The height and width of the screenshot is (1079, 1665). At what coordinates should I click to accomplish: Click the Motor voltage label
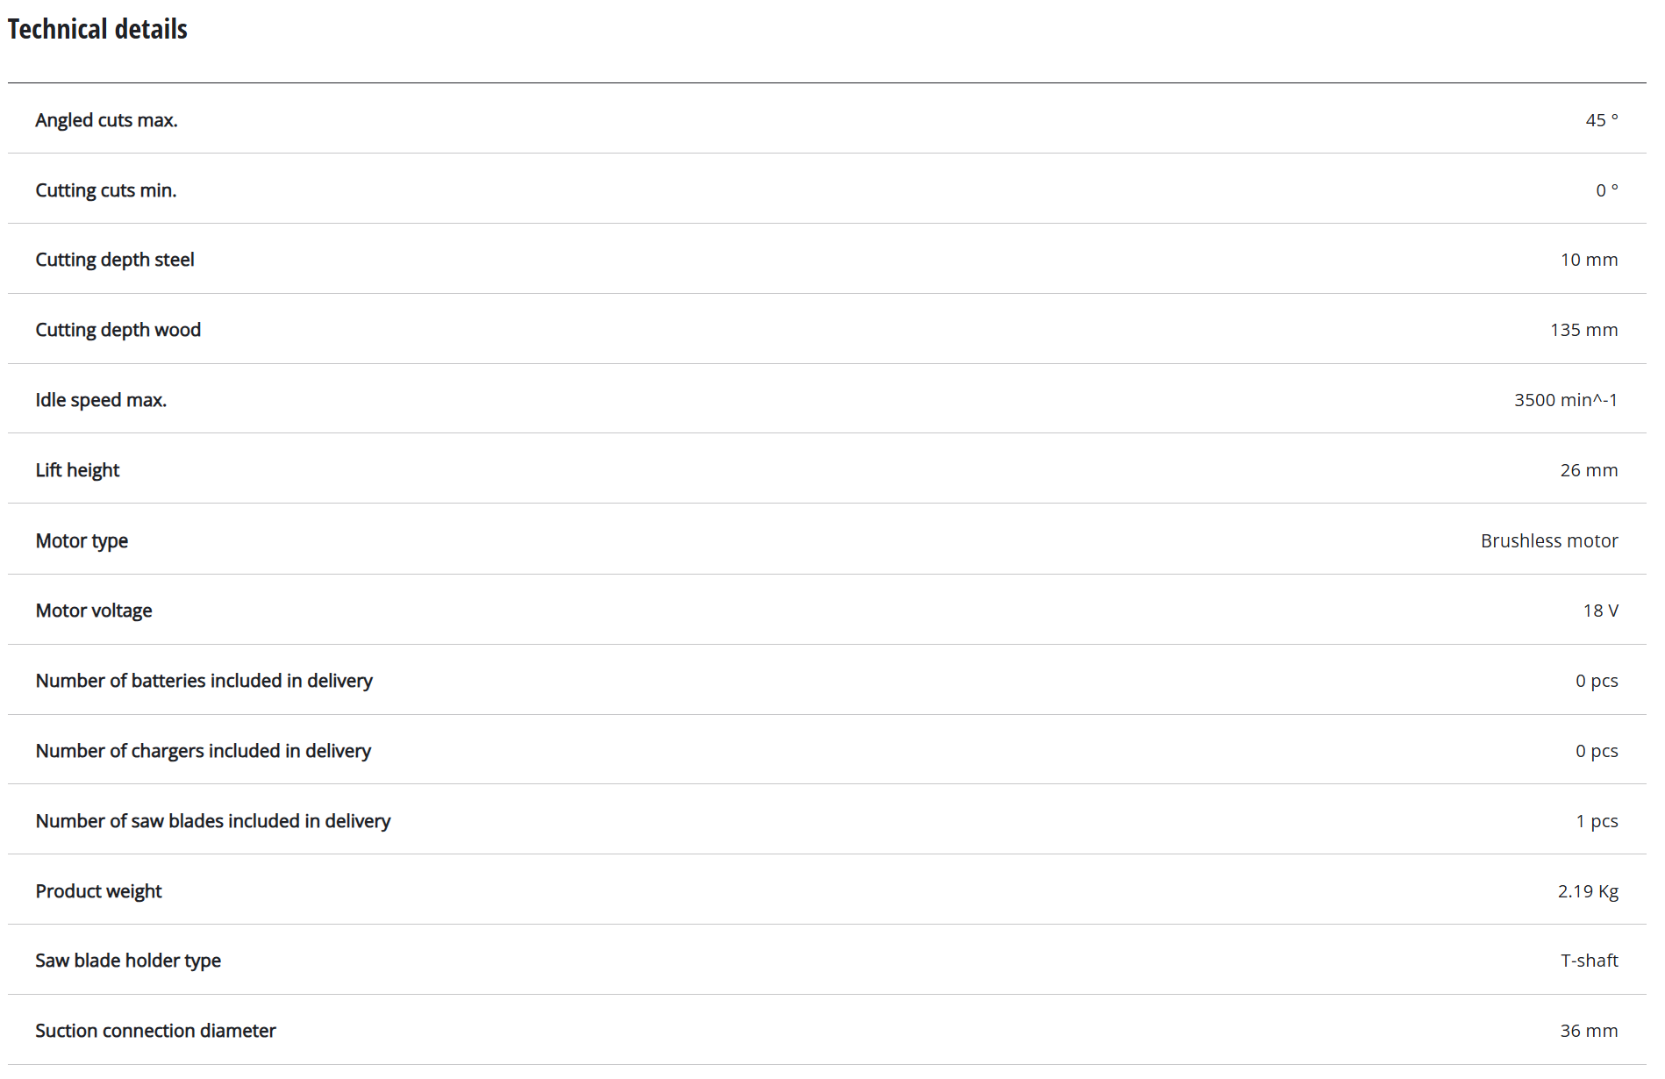tap(93, 611)
